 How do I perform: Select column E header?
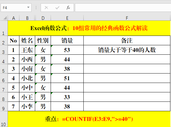67,18
